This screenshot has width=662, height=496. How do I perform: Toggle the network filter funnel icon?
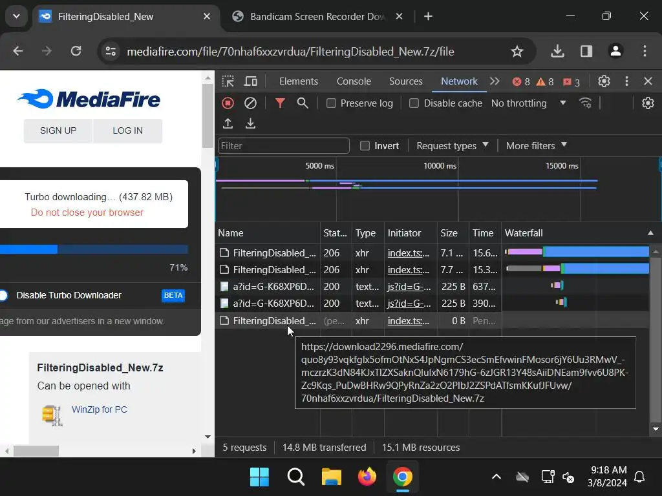(280, 103)
